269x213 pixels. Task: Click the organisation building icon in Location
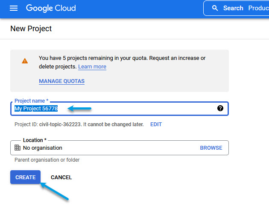(x=18, y=148)
